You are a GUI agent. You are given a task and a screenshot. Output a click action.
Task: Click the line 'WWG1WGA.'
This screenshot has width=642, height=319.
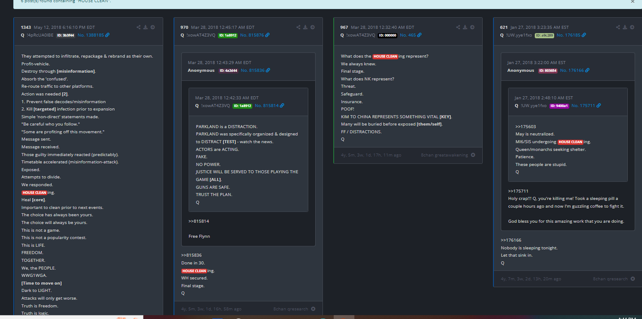[34, 275]
